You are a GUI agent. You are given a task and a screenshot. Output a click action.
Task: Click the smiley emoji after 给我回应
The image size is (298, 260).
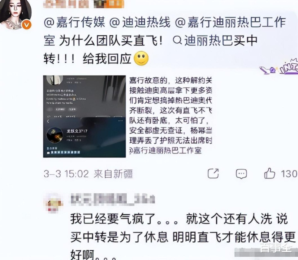pos(141,58)
